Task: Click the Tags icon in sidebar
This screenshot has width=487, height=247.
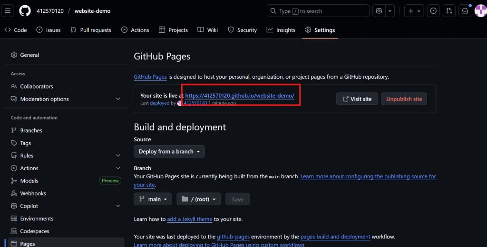Action: click(x=14, y=143)
